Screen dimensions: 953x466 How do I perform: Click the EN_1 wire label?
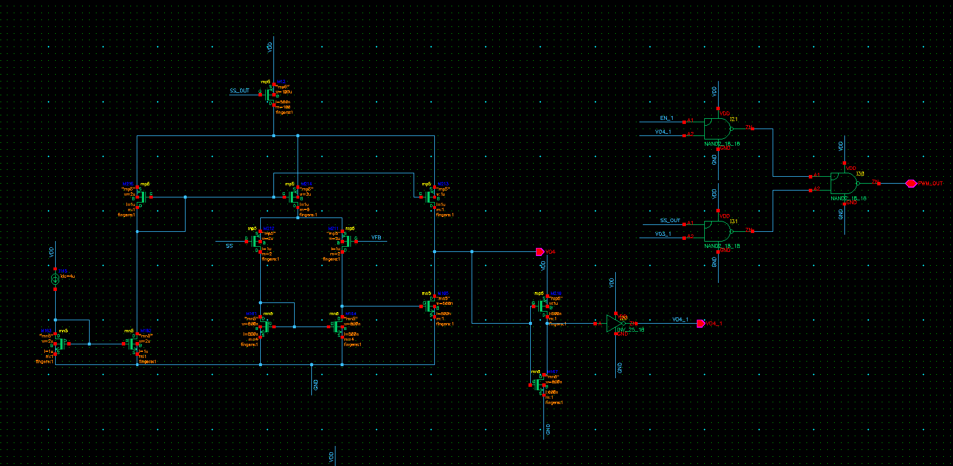pos(666,118)
